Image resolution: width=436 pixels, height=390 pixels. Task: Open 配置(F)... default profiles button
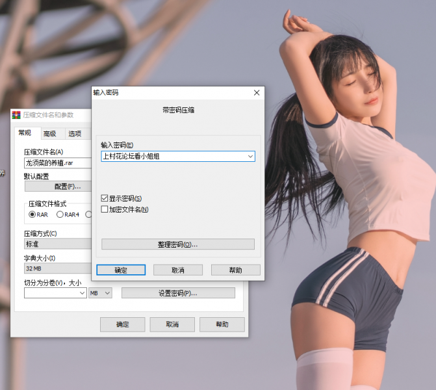57,187
